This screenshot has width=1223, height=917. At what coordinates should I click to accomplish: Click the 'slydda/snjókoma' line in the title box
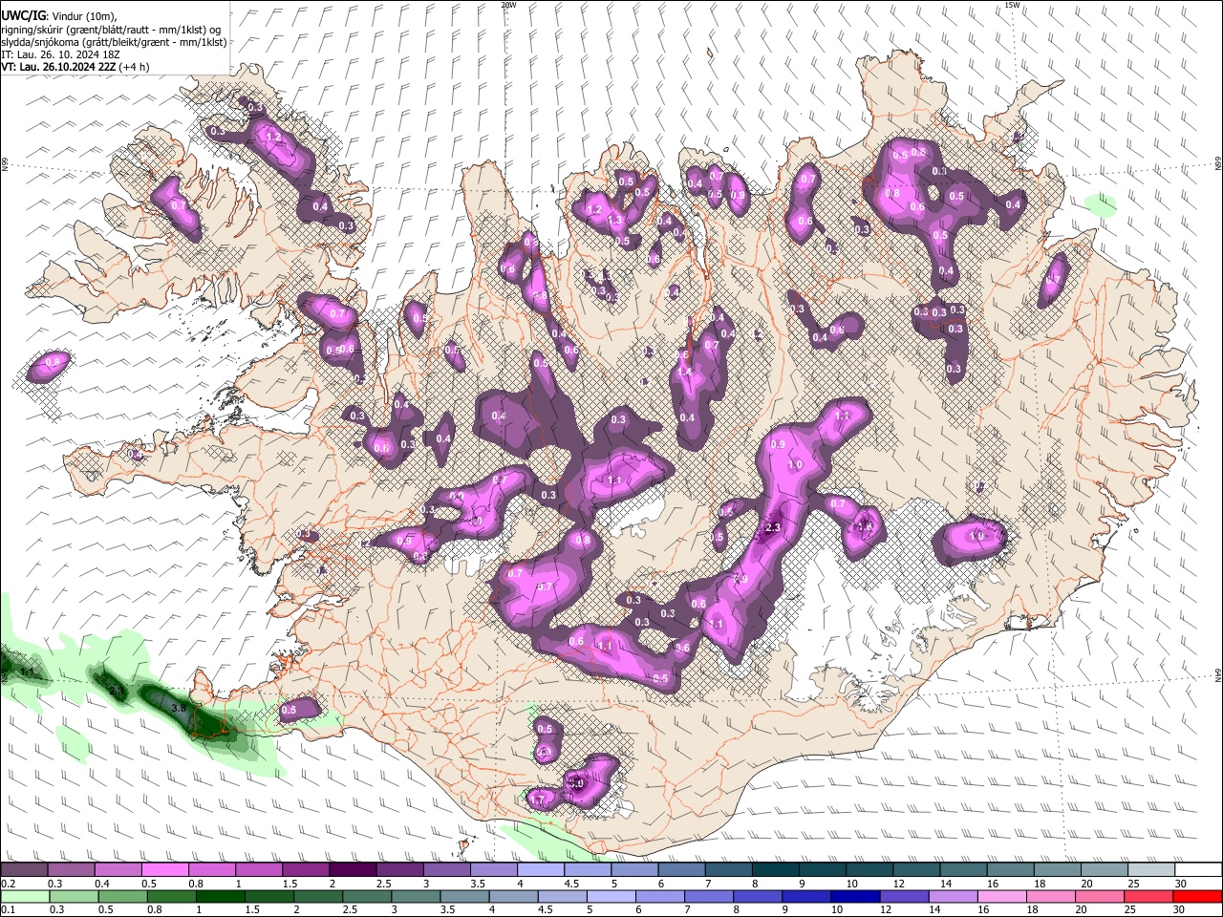[x=113, y=42]
